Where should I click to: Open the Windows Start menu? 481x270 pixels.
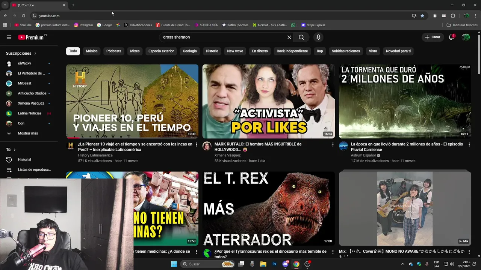click(x=174, y=264)
